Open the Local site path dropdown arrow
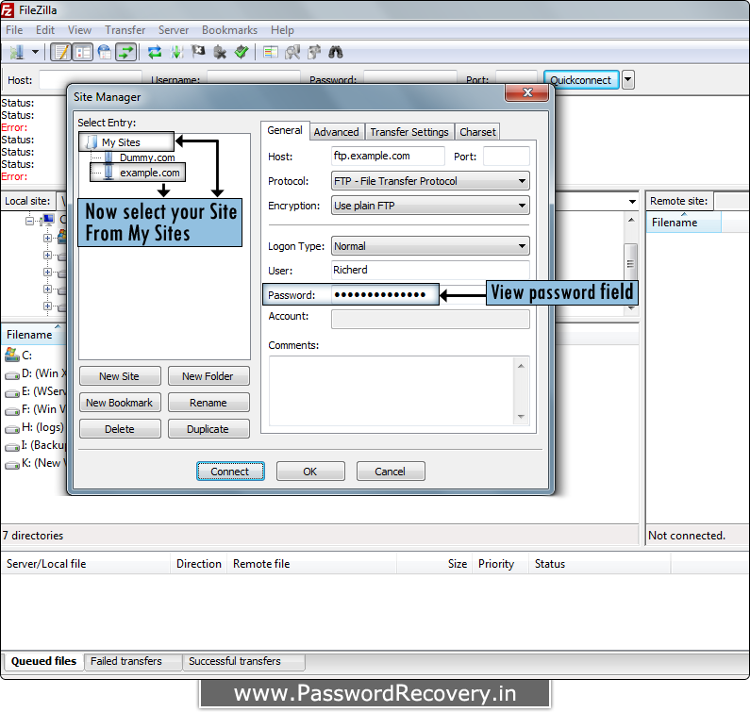750x712 pixels. coord(632,201)
